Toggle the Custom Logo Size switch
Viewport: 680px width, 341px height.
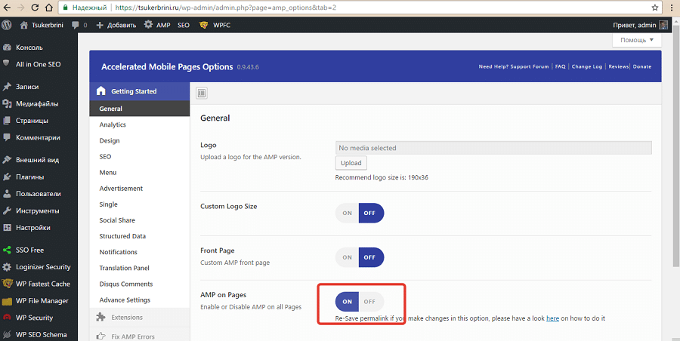[x=360, y=213]
